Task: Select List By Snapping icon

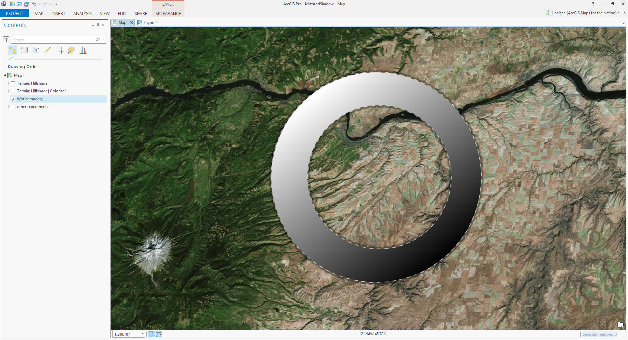Action: (x=60, y=50)
